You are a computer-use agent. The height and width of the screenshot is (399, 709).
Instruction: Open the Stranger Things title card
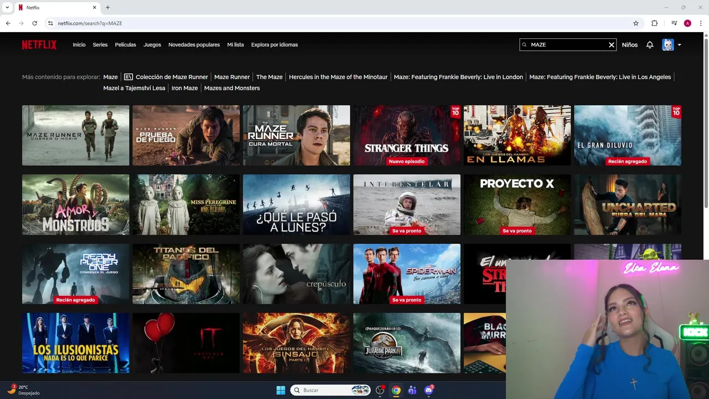[x=407, y=135]
